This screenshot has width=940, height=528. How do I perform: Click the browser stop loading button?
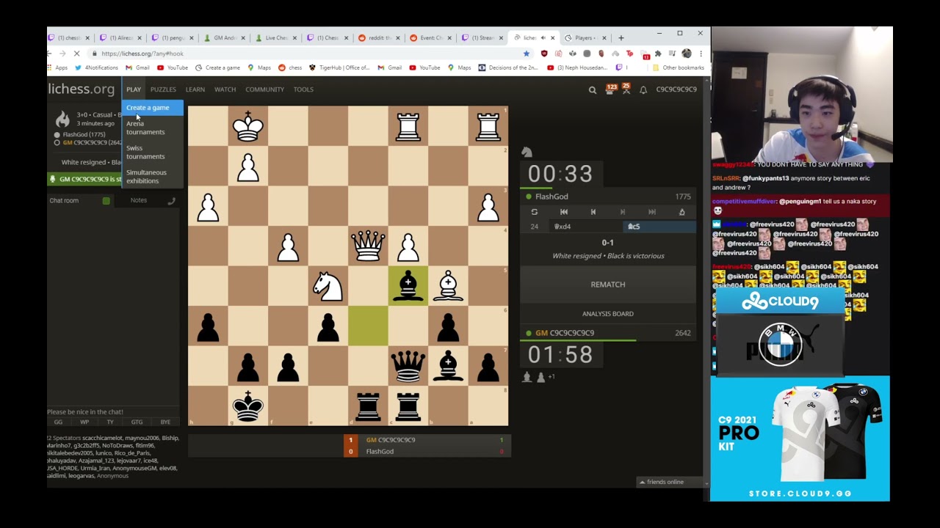click(x=76, y=54)
